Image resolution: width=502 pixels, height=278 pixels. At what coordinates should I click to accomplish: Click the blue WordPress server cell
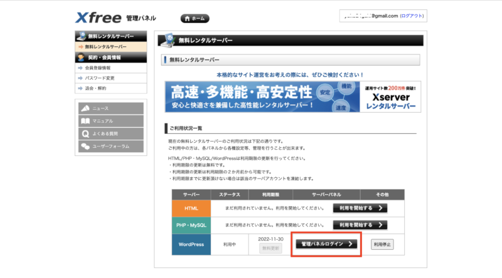(x=191, y=244)
